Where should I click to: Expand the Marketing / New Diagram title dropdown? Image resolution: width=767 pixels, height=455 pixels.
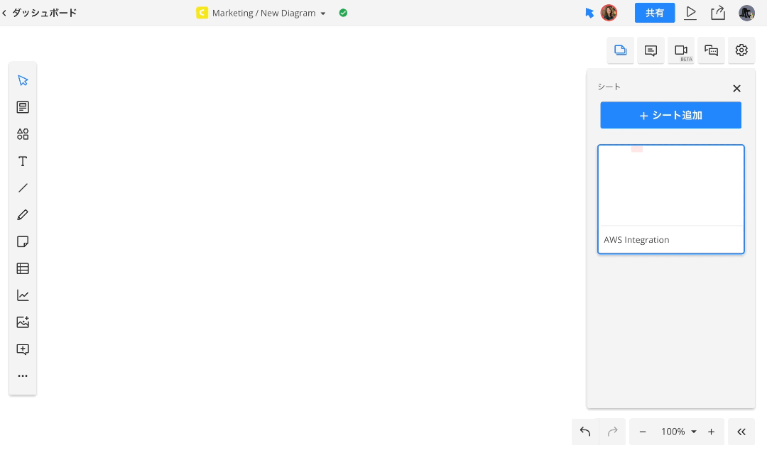click(x=323, y=13)
